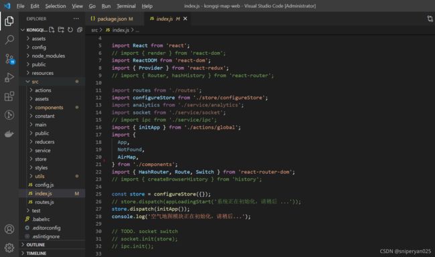Click the store.dispatch(initApp()) line
Screen dimensions: 435x257
[x=151, y=209]
